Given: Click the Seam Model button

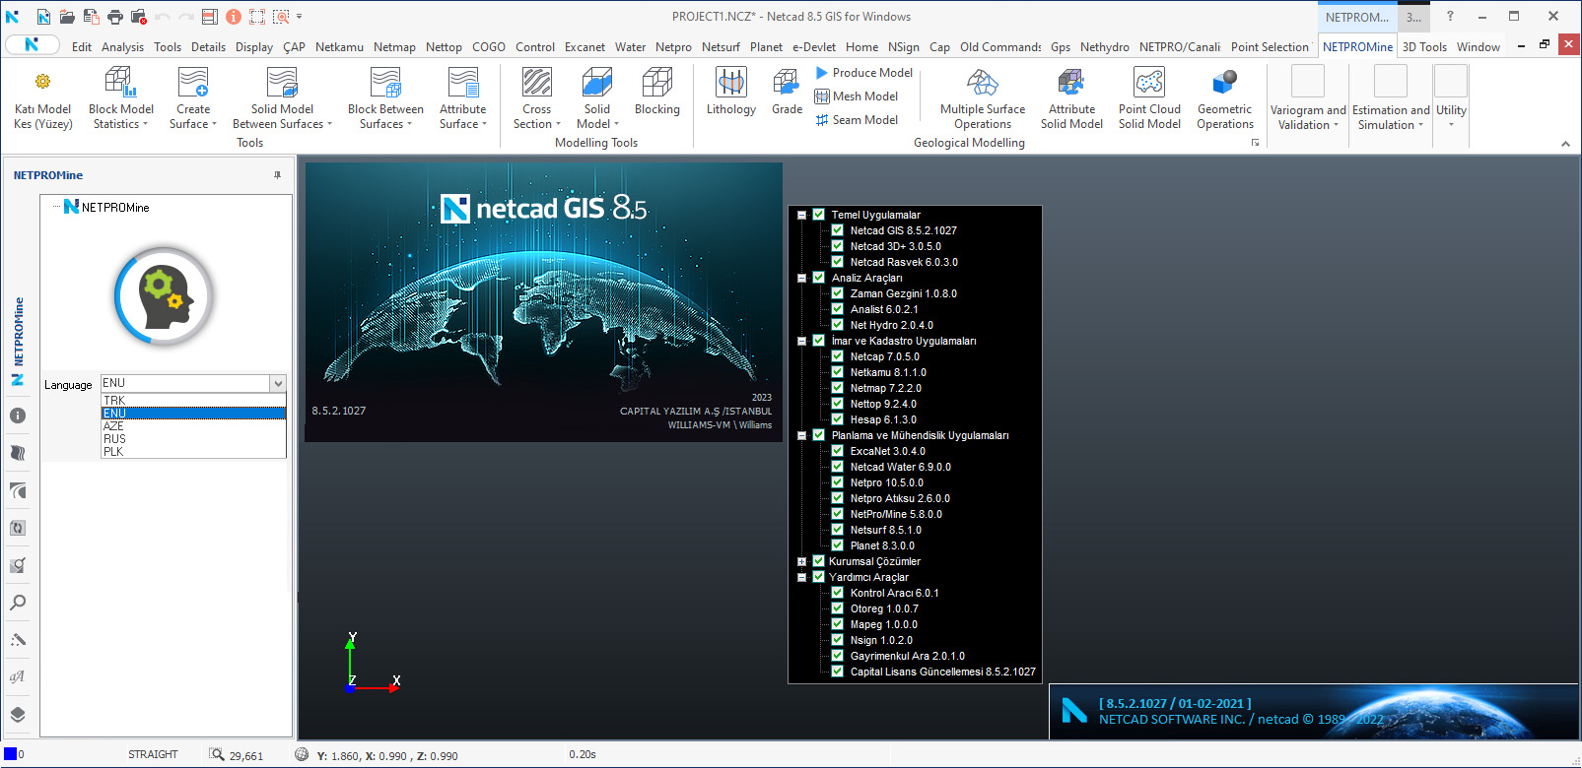Looking at the screenshot, I should click(857, 120).
